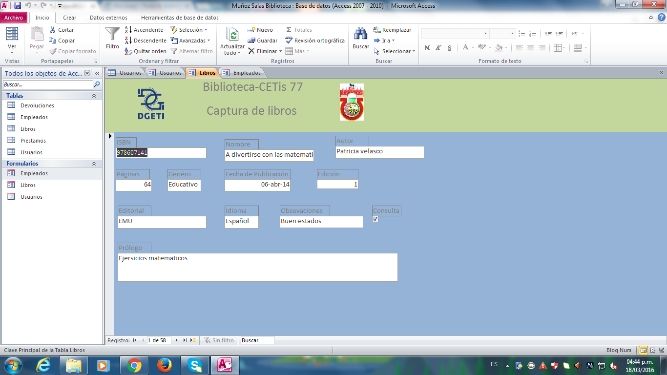Collapse the Formularios group in the navigation pane
667x375 pixels.
[x=94, y=164]
